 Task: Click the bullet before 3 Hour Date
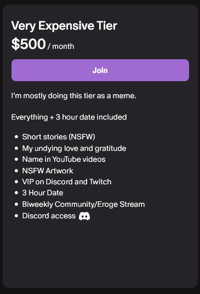(x=16, y=193)
